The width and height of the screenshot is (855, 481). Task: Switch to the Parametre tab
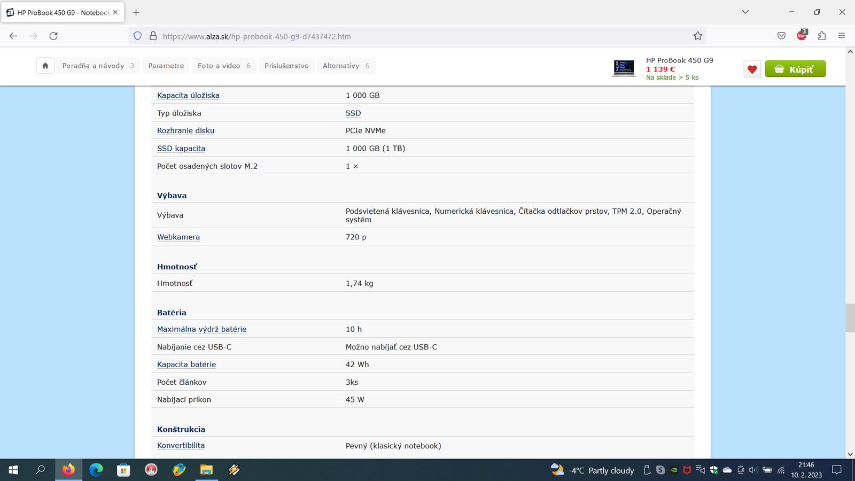(x=166, y=66)
